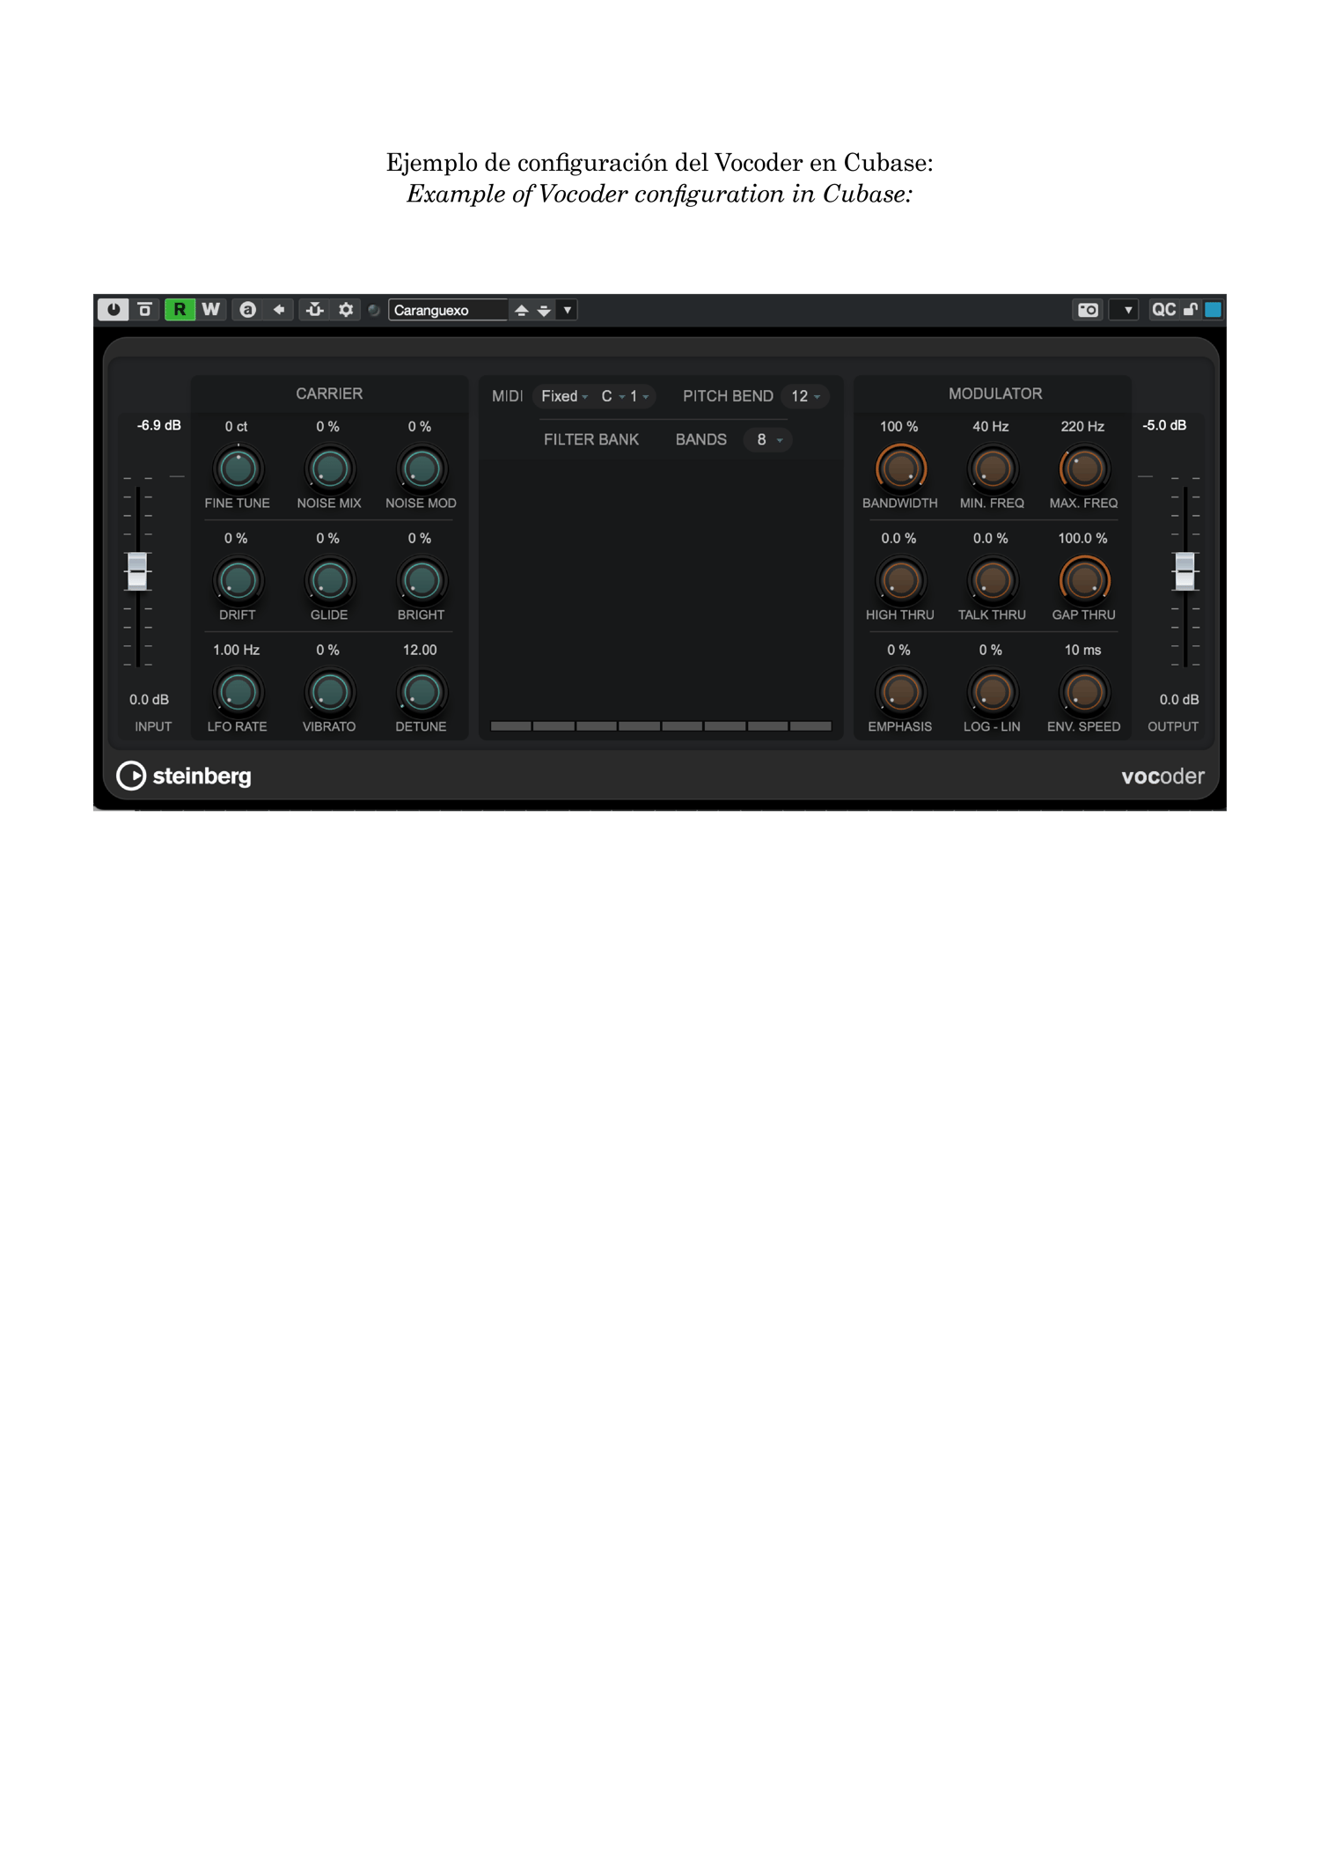Click the Gap Thru knob
The image size is (1320, 1869).
1084,580
